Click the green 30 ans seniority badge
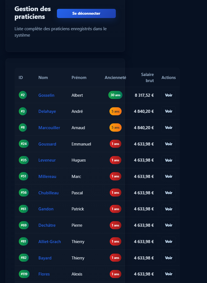The image size is (207, 283). click(x=115, y=95)
